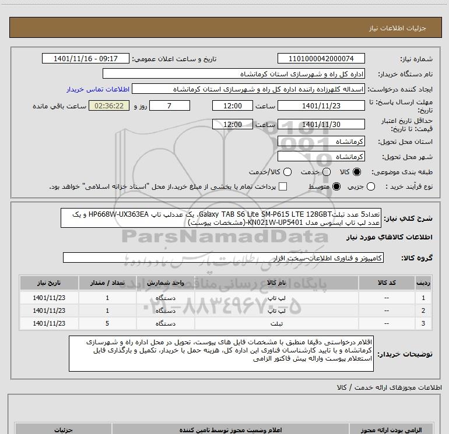The image size is (449, 434).
Task: Select the کالا/خدمت radio button
Action: click(287, 172)
